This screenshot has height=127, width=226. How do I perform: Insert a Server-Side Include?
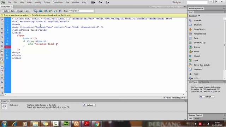point(202,65)
